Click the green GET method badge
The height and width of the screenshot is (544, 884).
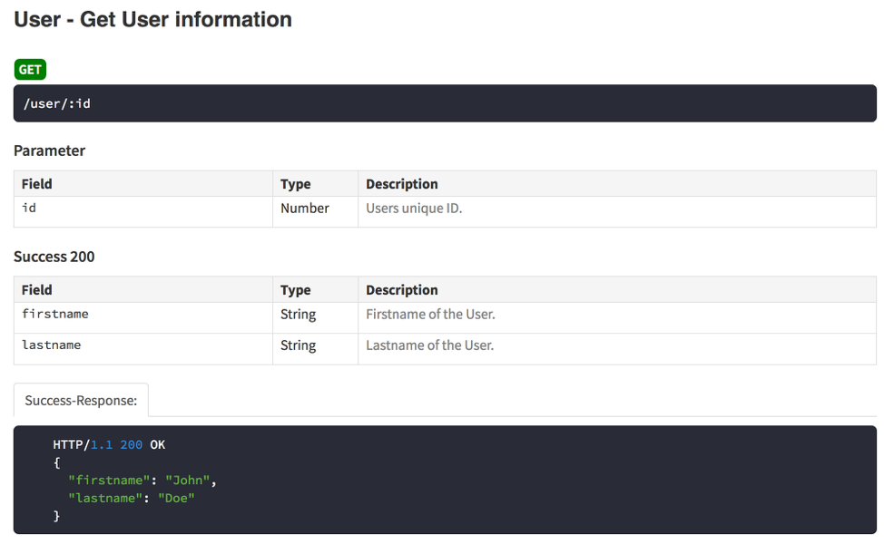(x=30, y=69)
